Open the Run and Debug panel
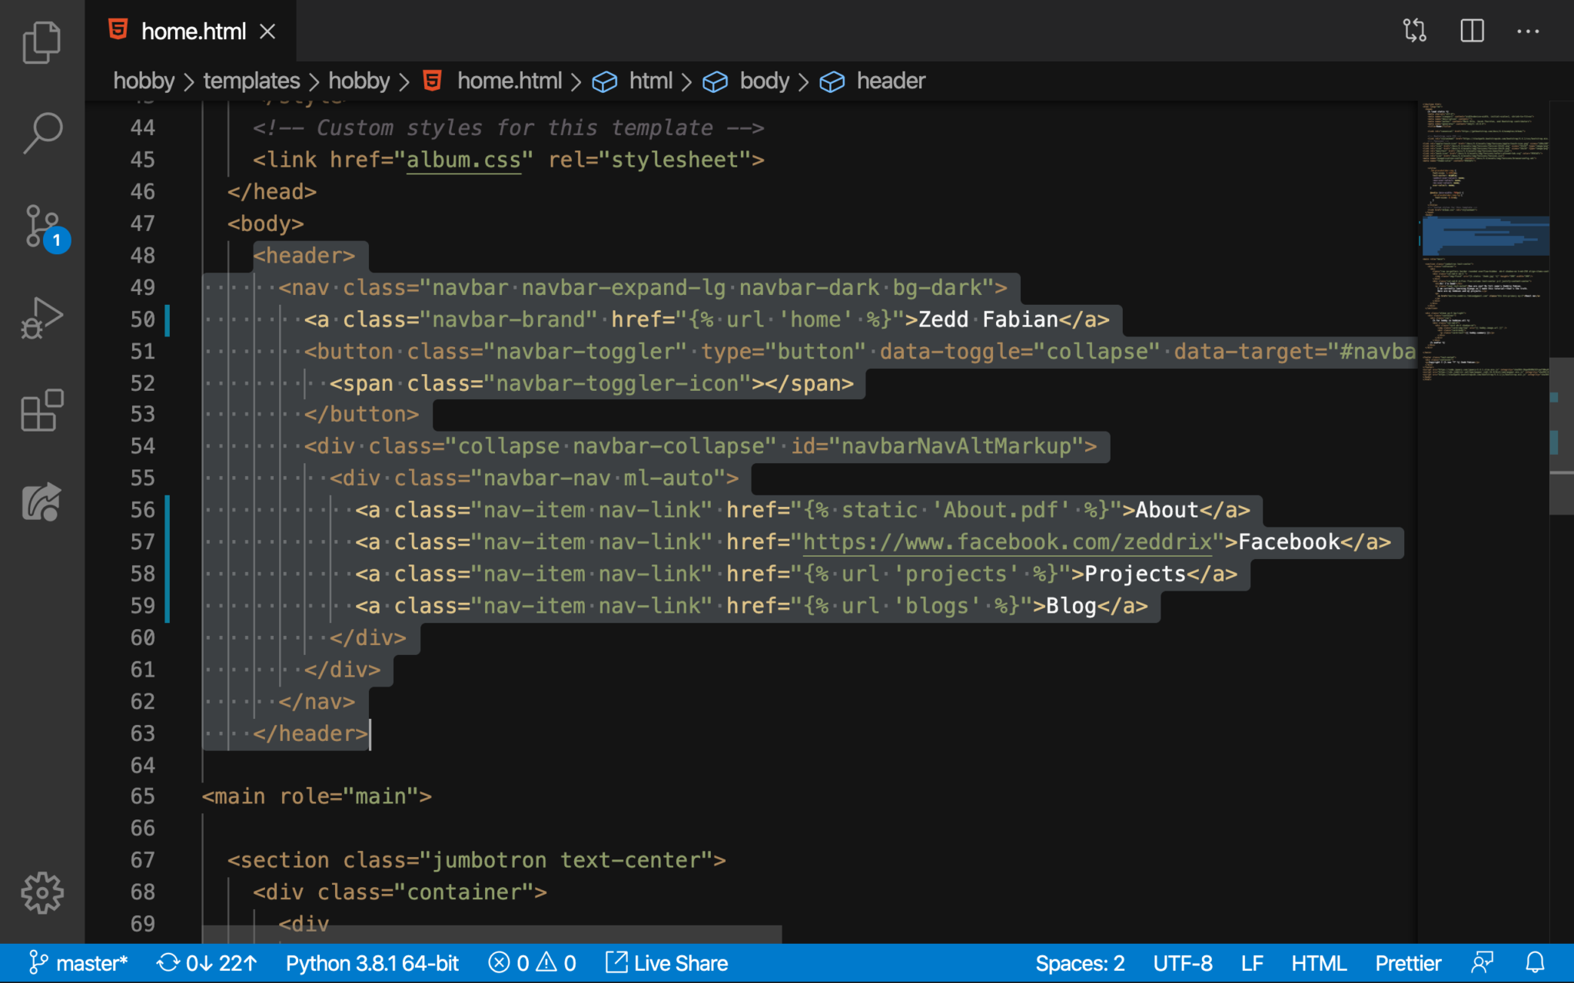Viewport: 1574px width, 983px height. pos(42,318)
